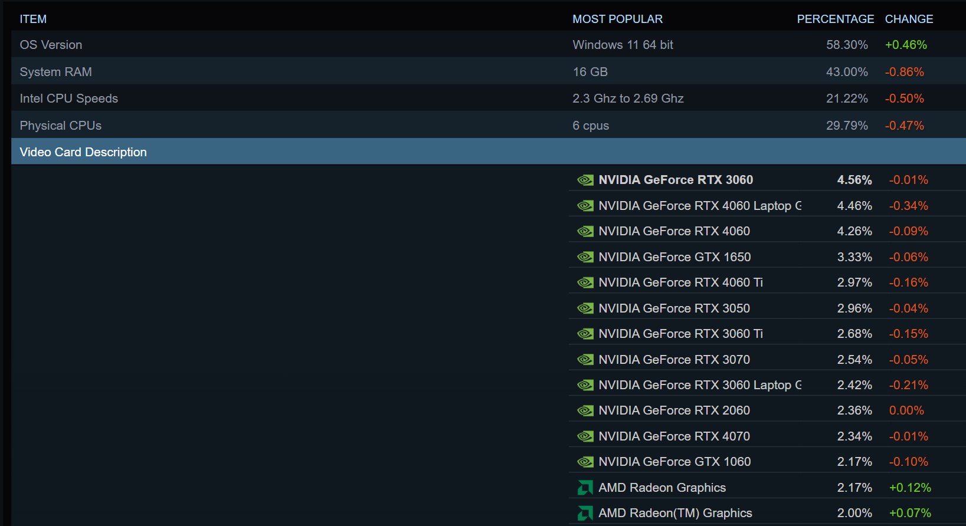Select NVIDIA GeForce RTX 4060 Laptop GPU name
The image size is (966, 526).
pyautogui.click(x=700, y=206)
